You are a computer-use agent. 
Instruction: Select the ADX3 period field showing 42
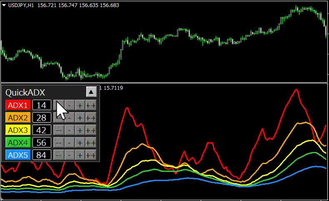coord(42,130)
